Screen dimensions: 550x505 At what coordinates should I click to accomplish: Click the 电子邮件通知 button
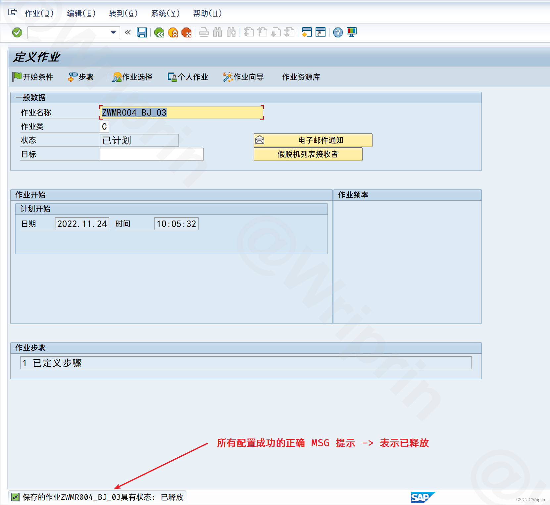[313, 140]
